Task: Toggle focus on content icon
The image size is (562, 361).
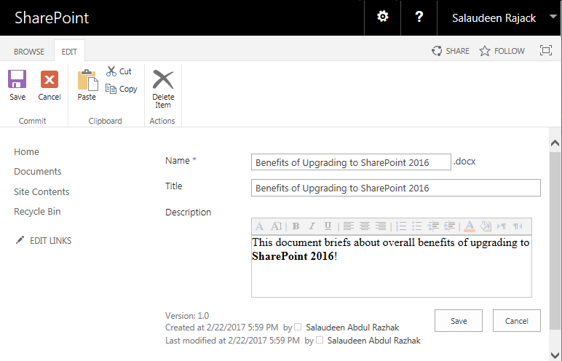Action: [546, 50]
